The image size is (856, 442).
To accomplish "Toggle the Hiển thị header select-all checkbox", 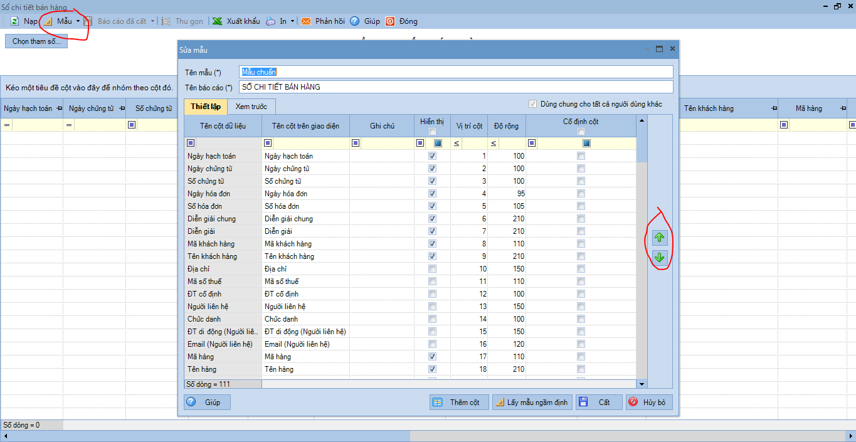I will pyautogui.click(x=432, y=132).
